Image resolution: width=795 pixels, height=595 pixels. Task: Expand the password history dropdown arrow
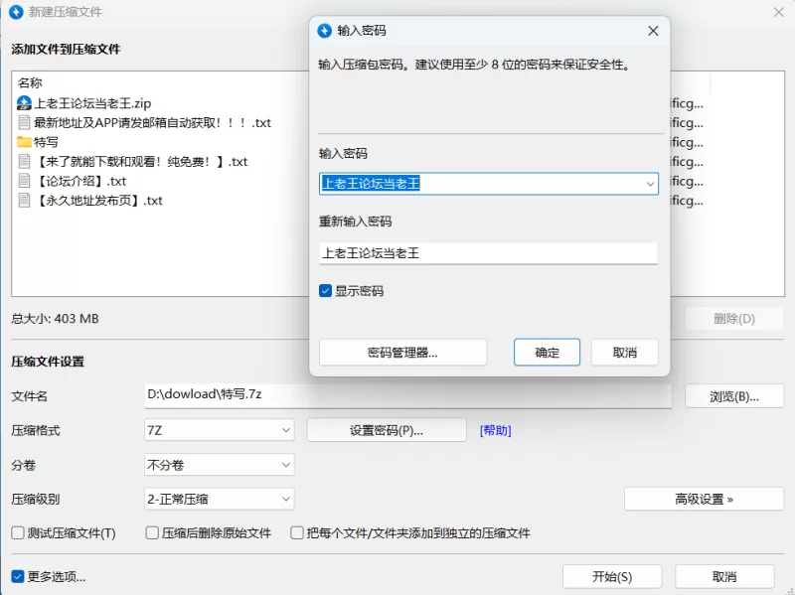tap(650, 184)
